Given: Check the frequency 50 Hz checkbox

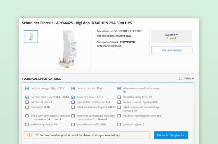Looking at the screenshot, I should [x=27, y=107].
